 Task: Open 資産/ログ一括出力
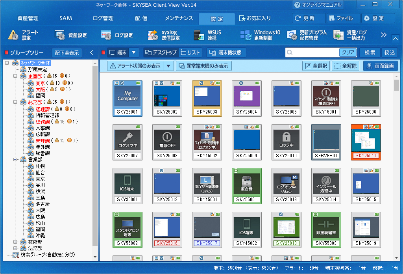pos(350,35)
